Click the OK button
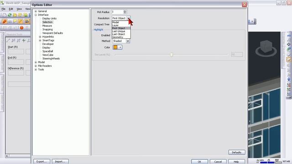The image size is (292, 164). tap(199, 162)
